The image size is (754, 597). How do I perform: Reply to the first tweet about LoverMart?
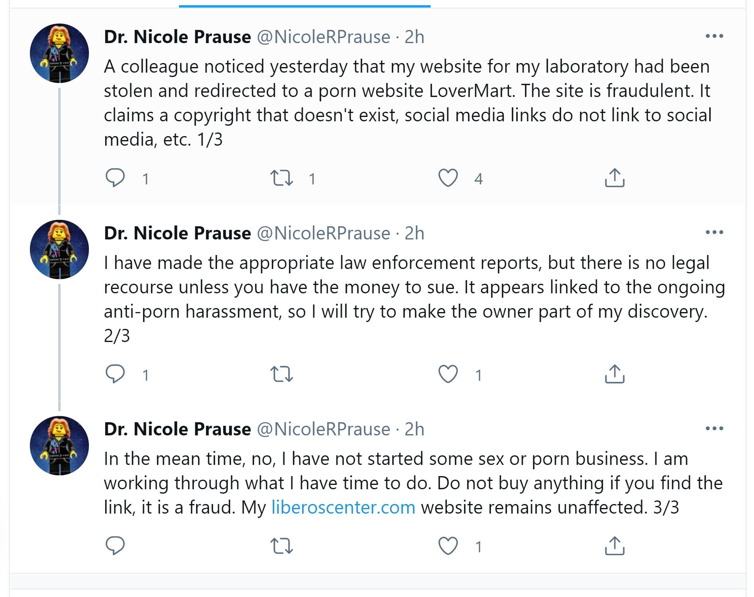point(115,178)
